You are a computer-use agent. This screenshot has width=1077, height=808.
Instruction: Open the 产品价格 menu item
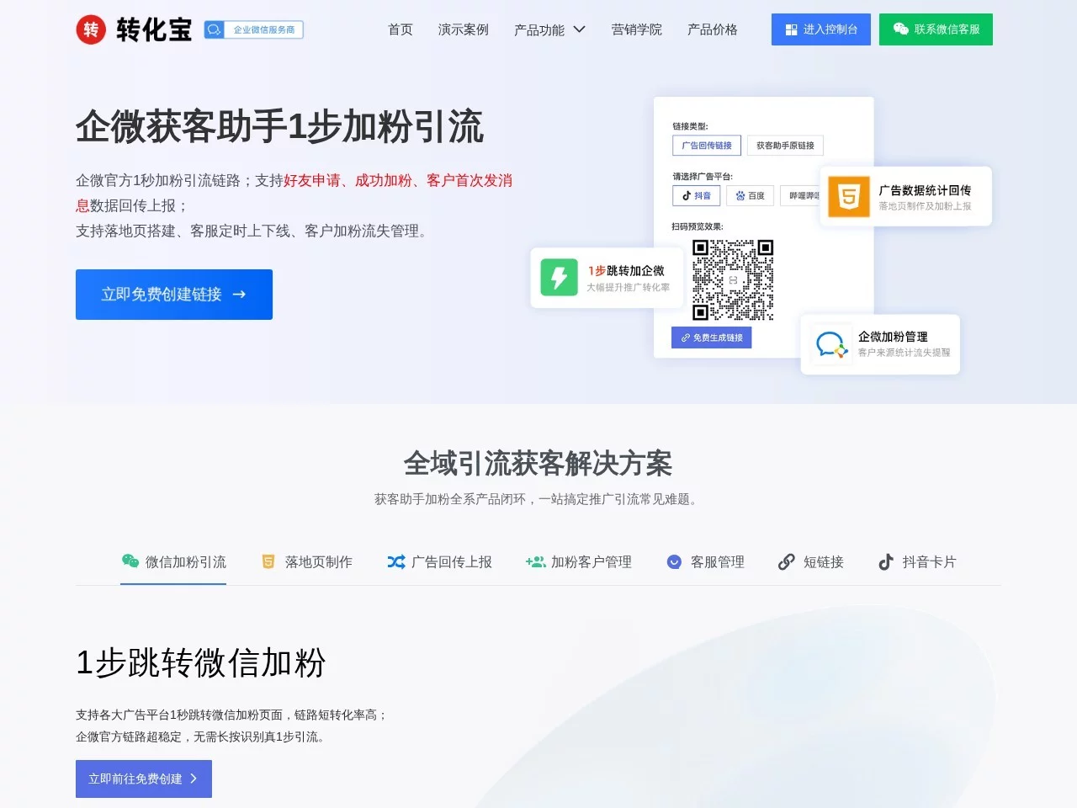pos(713,29)
